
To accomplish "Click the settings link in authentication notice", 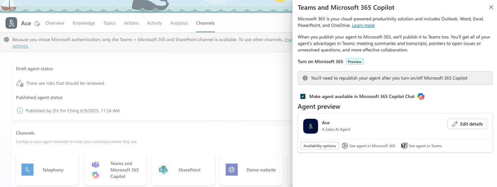I will (20, 46).
